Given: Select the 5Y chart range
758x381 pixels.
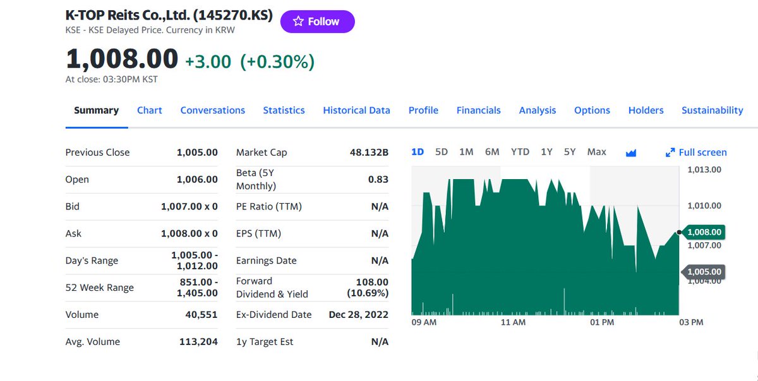Looking at the screenshot, I should [x=570, y=152].
